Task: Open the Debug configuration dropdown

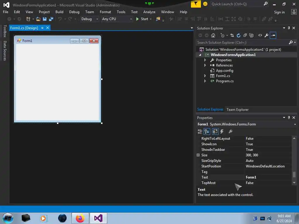Action: pos(97,19)
